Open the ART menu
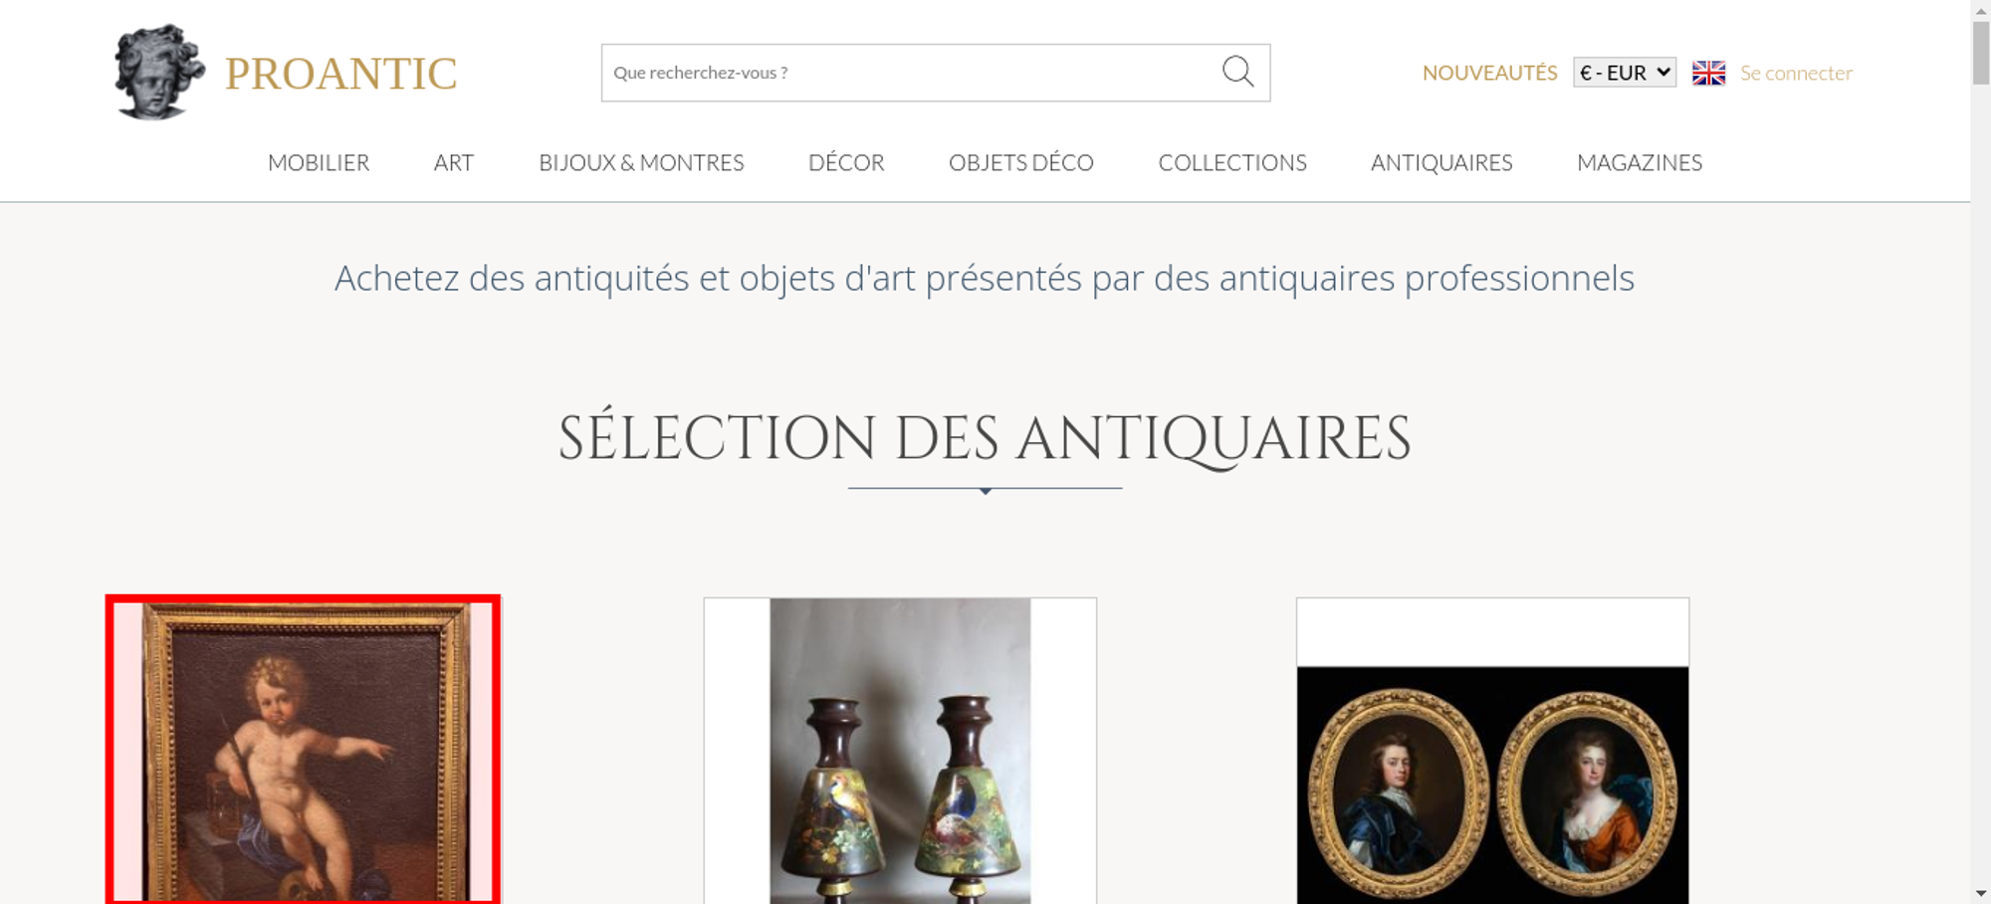The width and height of the screenshot is (1991, 904). tap(454, 162)
